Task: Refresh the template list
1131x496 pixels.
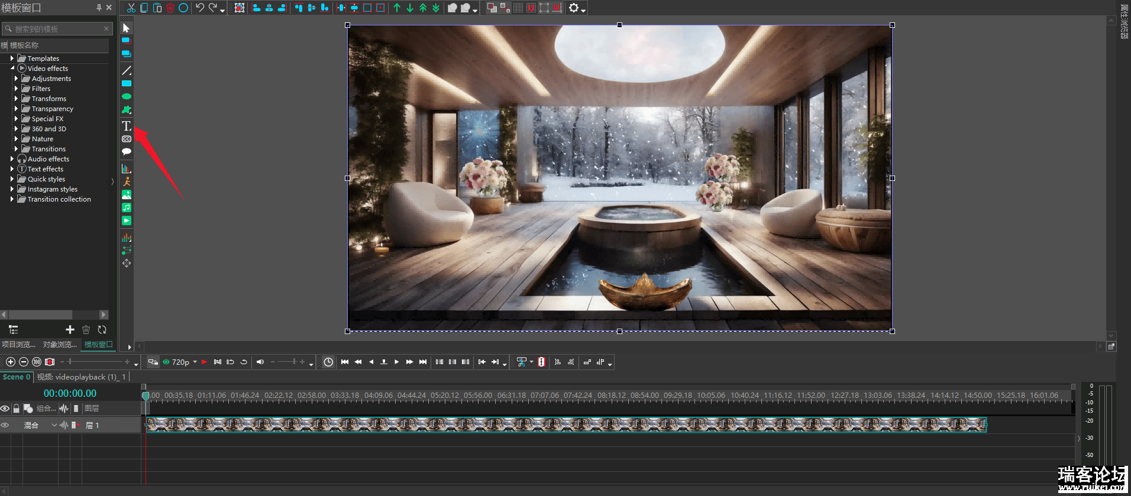Action: click(102, 330)
